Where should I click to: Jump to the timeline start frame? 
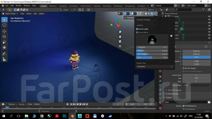pos(71,104)
